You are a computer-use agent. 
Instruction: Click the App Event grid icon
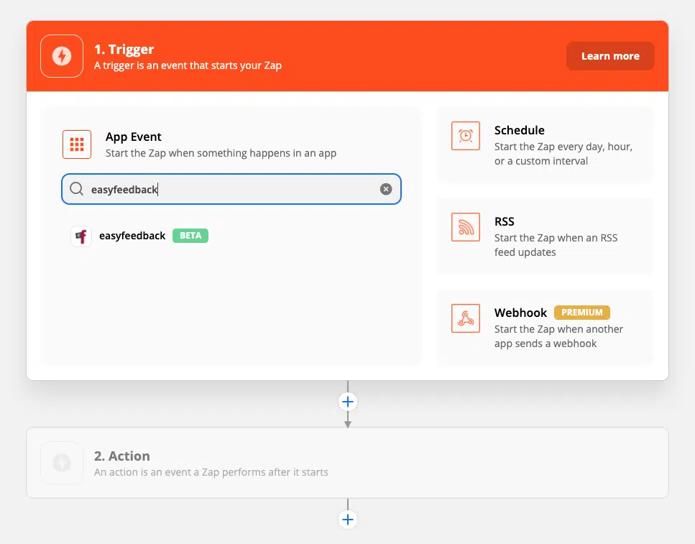point(77,144)
